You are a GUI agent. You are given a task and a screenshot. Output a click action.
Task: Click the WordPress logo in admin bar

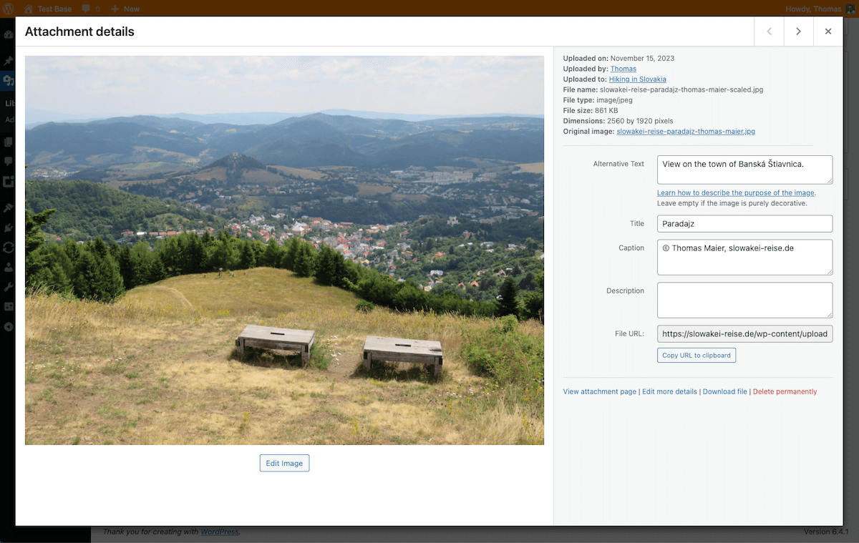pyautogui.click(x=9, y=9)
